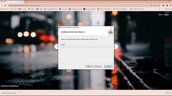The image size is (172, 96).
Task: Cancel the ActCAD installation
Action: 108,66
